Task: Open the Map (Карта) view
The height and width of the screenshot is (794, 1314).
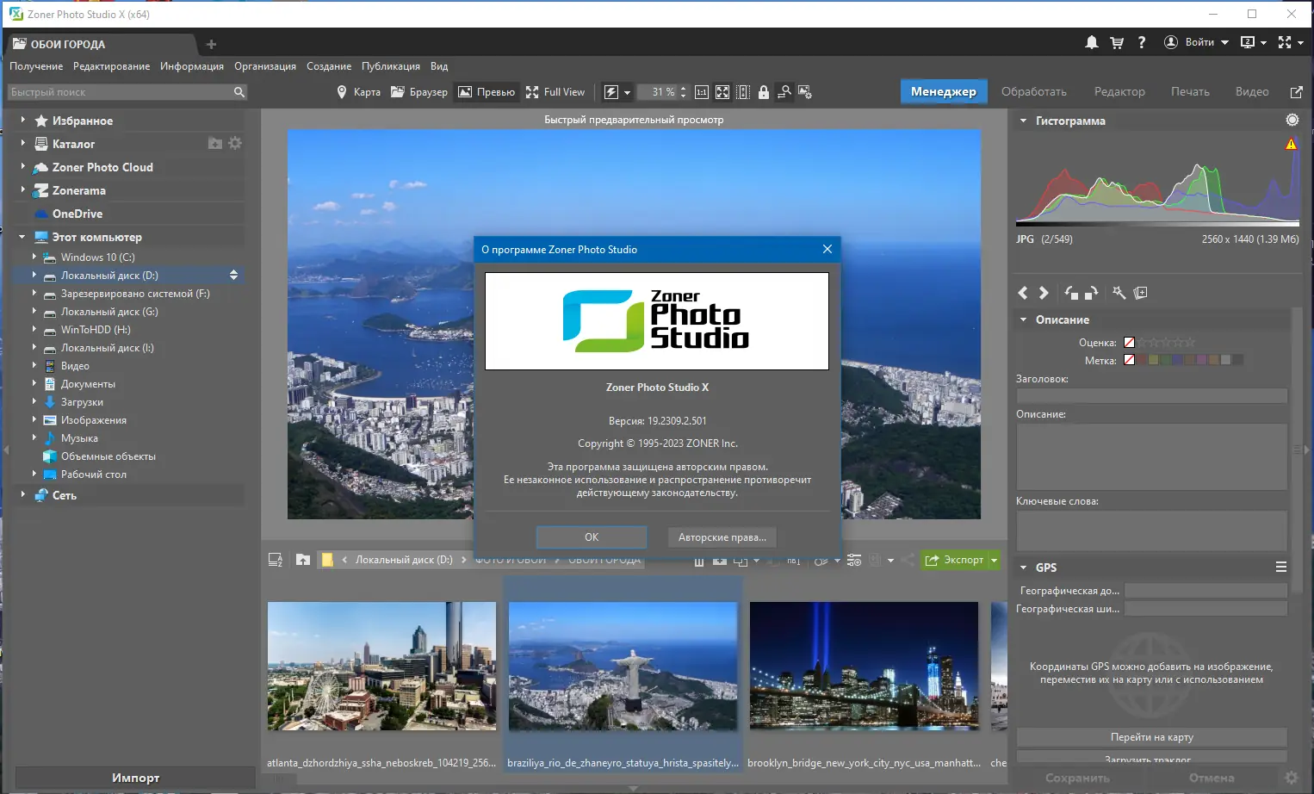Action: tap(358, 92)
